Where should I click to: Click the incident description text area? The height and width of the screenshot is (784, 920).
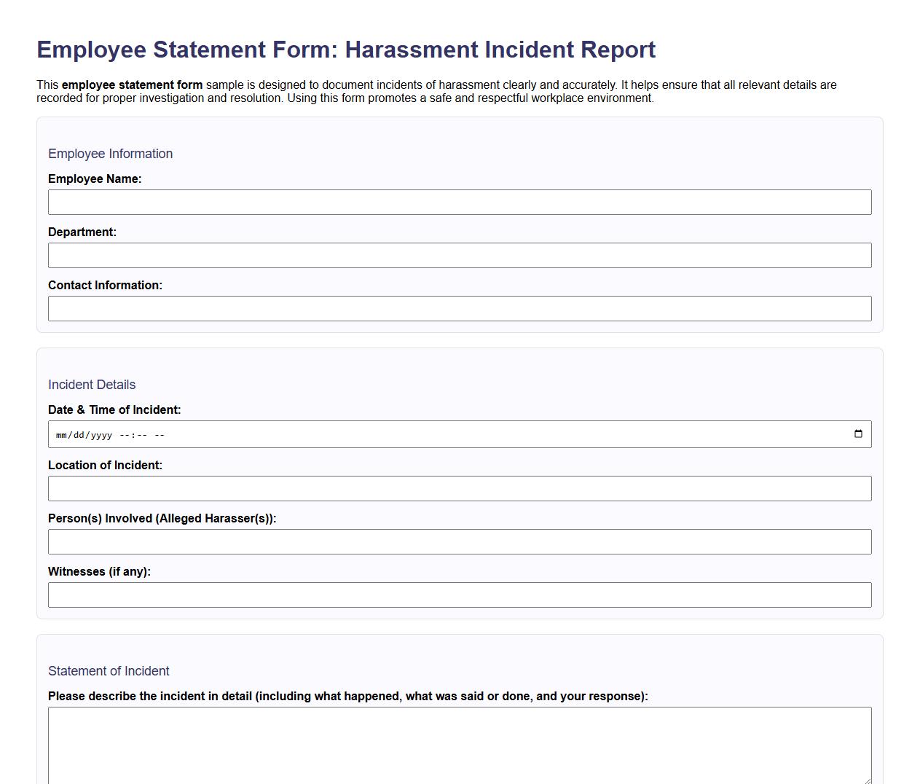coord(459,743)
